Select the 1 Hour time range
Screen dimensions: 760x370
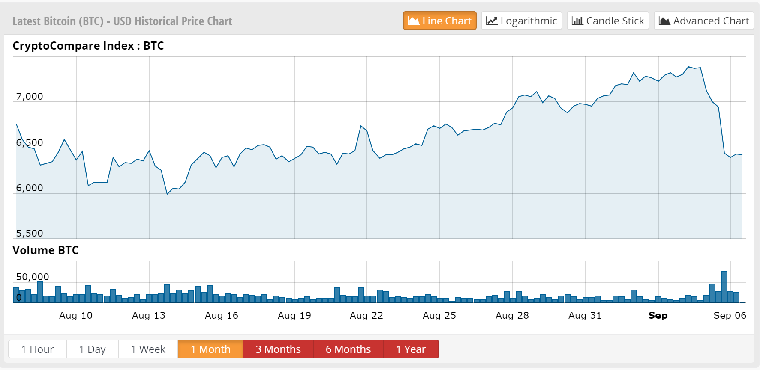pyautogui.click(x=38, y=349)
